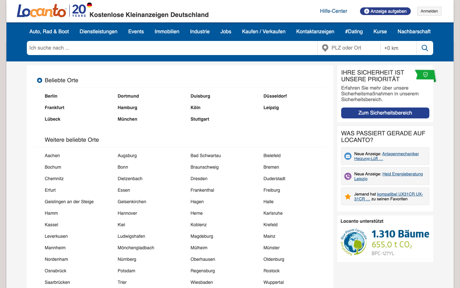Select Hamburg from popular places
Viewport: 460px width, 288px height.
[x=127, y=108]
